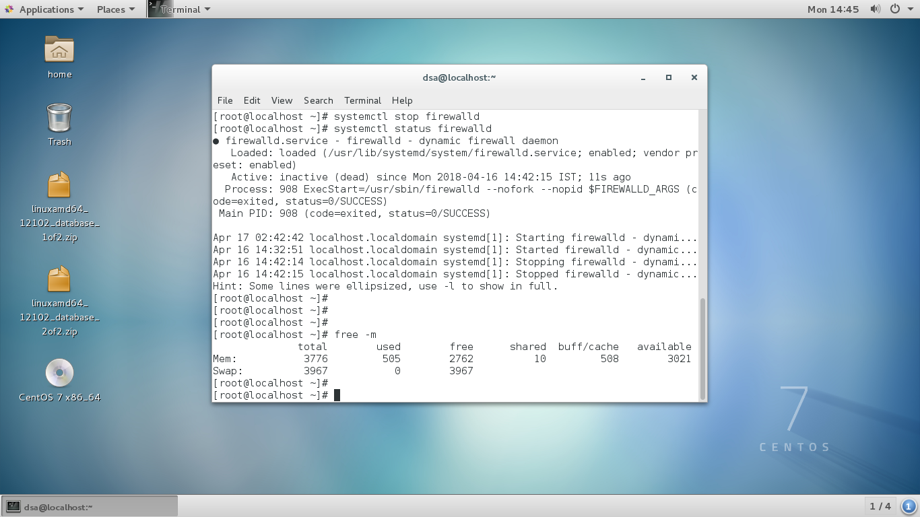
Task: Open the home folder desktop icon
Action: [59, 50]
